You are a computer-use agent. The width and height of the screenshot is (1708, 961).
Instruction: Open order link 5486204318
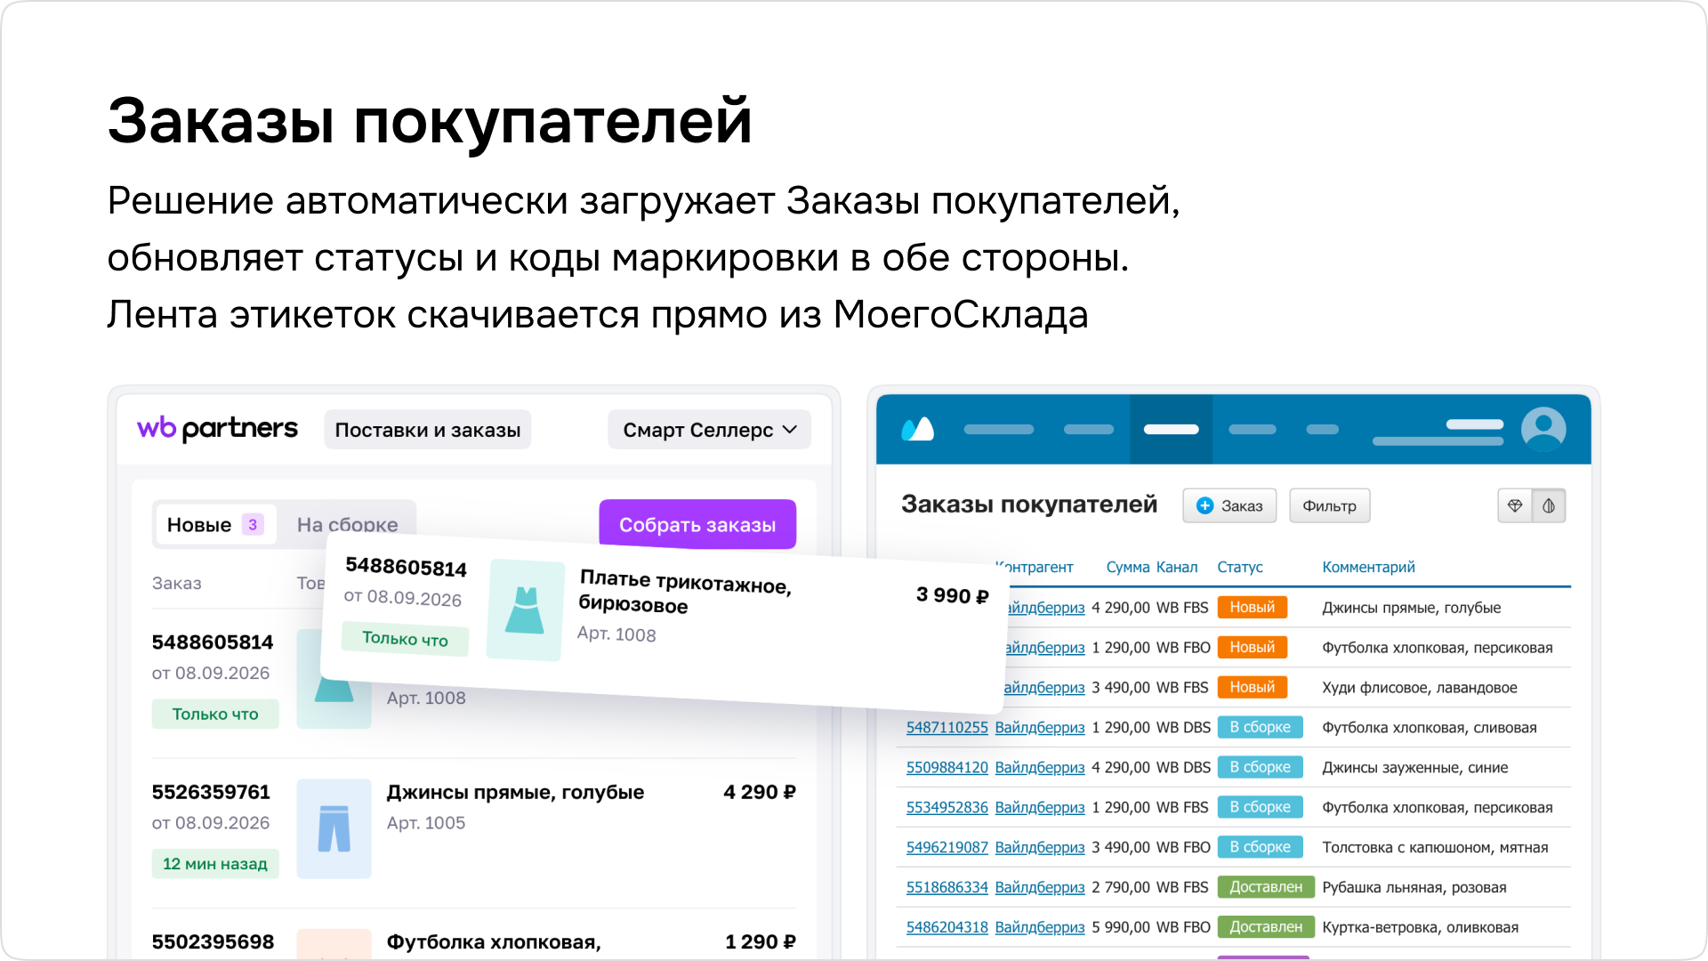[x=947, y=927]
